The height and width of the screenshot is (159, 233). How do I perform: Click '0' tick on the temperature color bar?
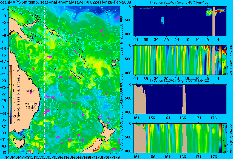click(13, 97)
